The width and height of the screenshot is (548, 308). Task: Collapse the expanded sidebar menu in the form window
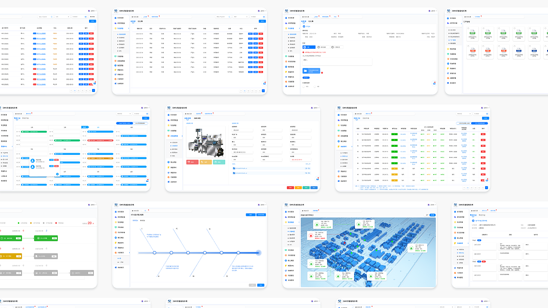(x=292, y=28)
